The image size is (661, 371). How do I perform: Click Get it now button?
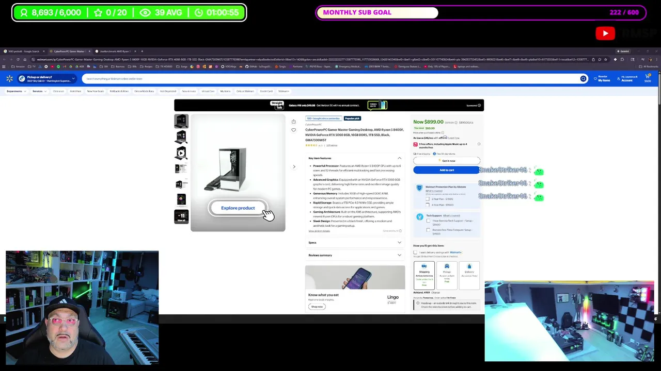point(447,161)
